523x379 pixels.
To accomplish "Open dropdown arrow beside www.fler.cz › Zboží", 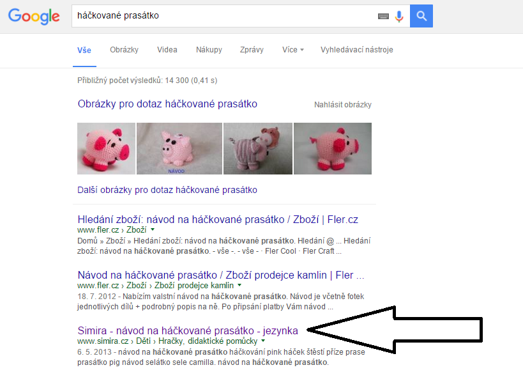I will pyautogui.click(x=153, y=229).
